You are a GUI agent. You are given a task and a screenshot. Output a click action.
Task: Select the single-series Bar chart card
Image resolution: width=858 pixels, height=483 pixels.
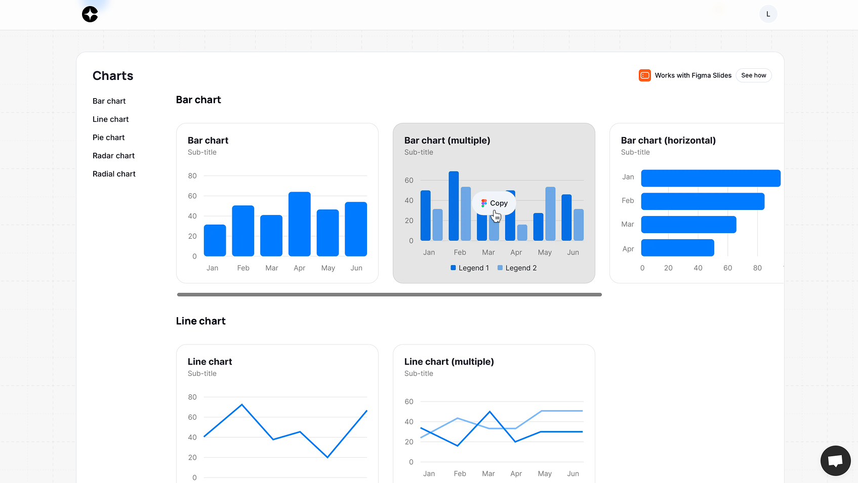click(277, 203)
